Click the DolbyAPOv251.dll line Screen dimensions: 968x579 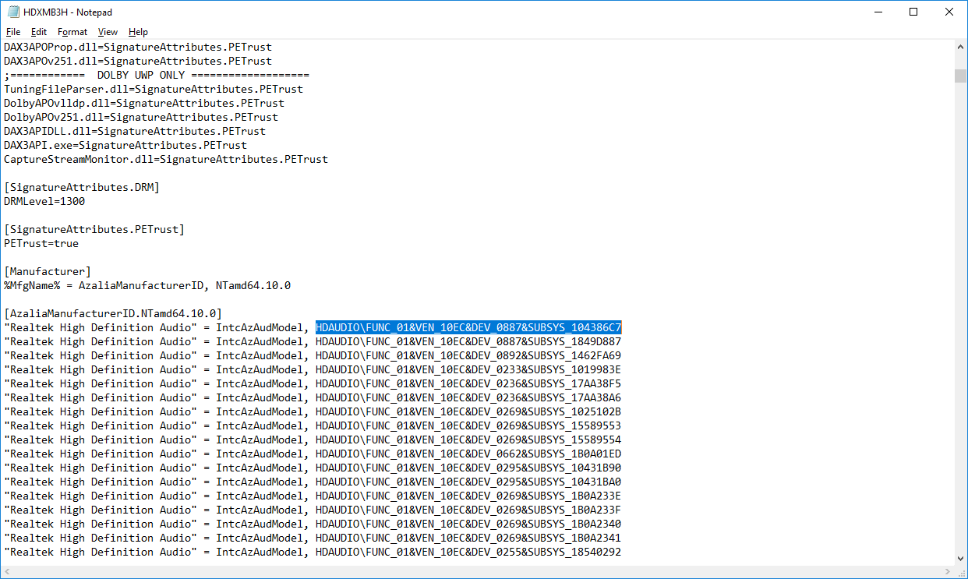141,117
